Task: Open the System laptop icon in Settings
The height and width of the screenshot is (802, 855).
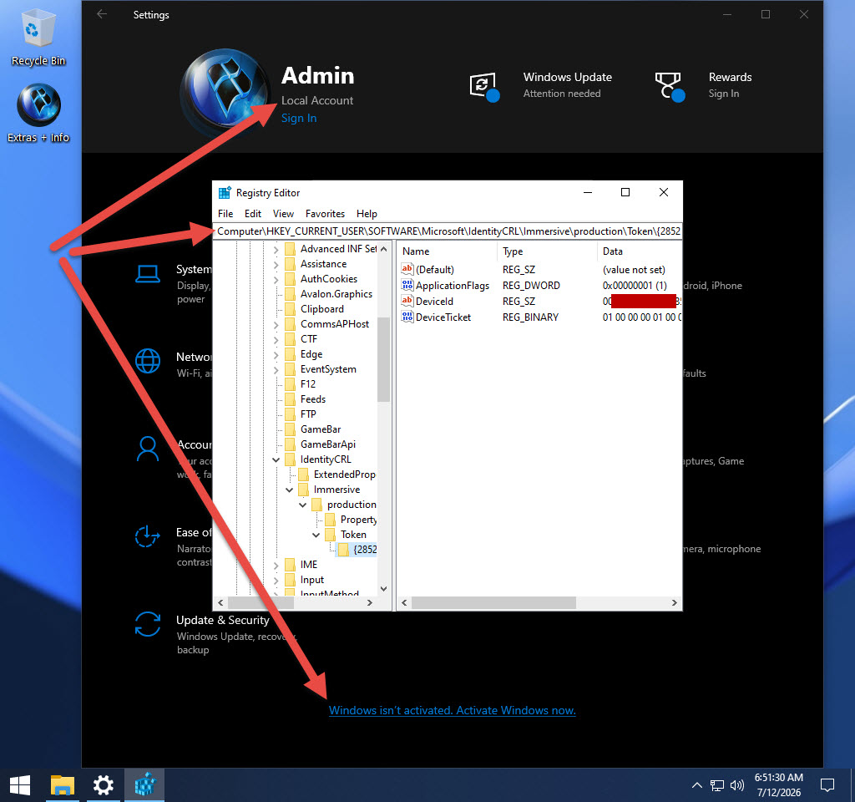Action: 147,274
